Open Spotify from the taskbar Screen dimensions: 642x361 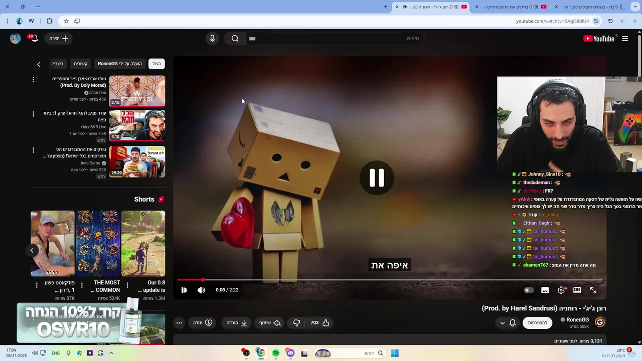click(x=276, y=353)
